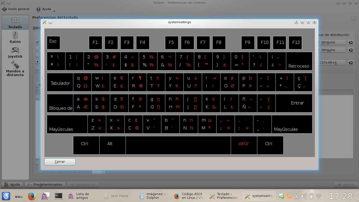359x202 pixels.
Task: Go back to Visión general
Action: tap(16, 9)
